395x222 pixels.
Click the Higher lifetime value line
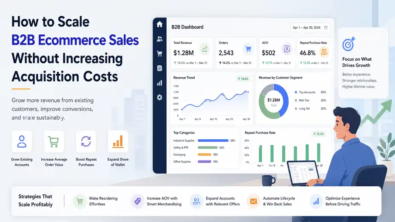[358, 87]
